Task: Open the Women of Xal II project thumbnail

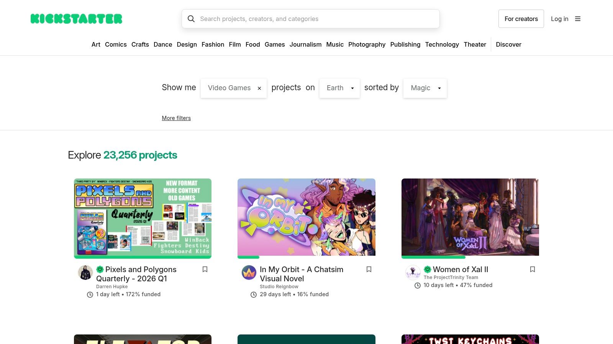Action: pos(470,217)
